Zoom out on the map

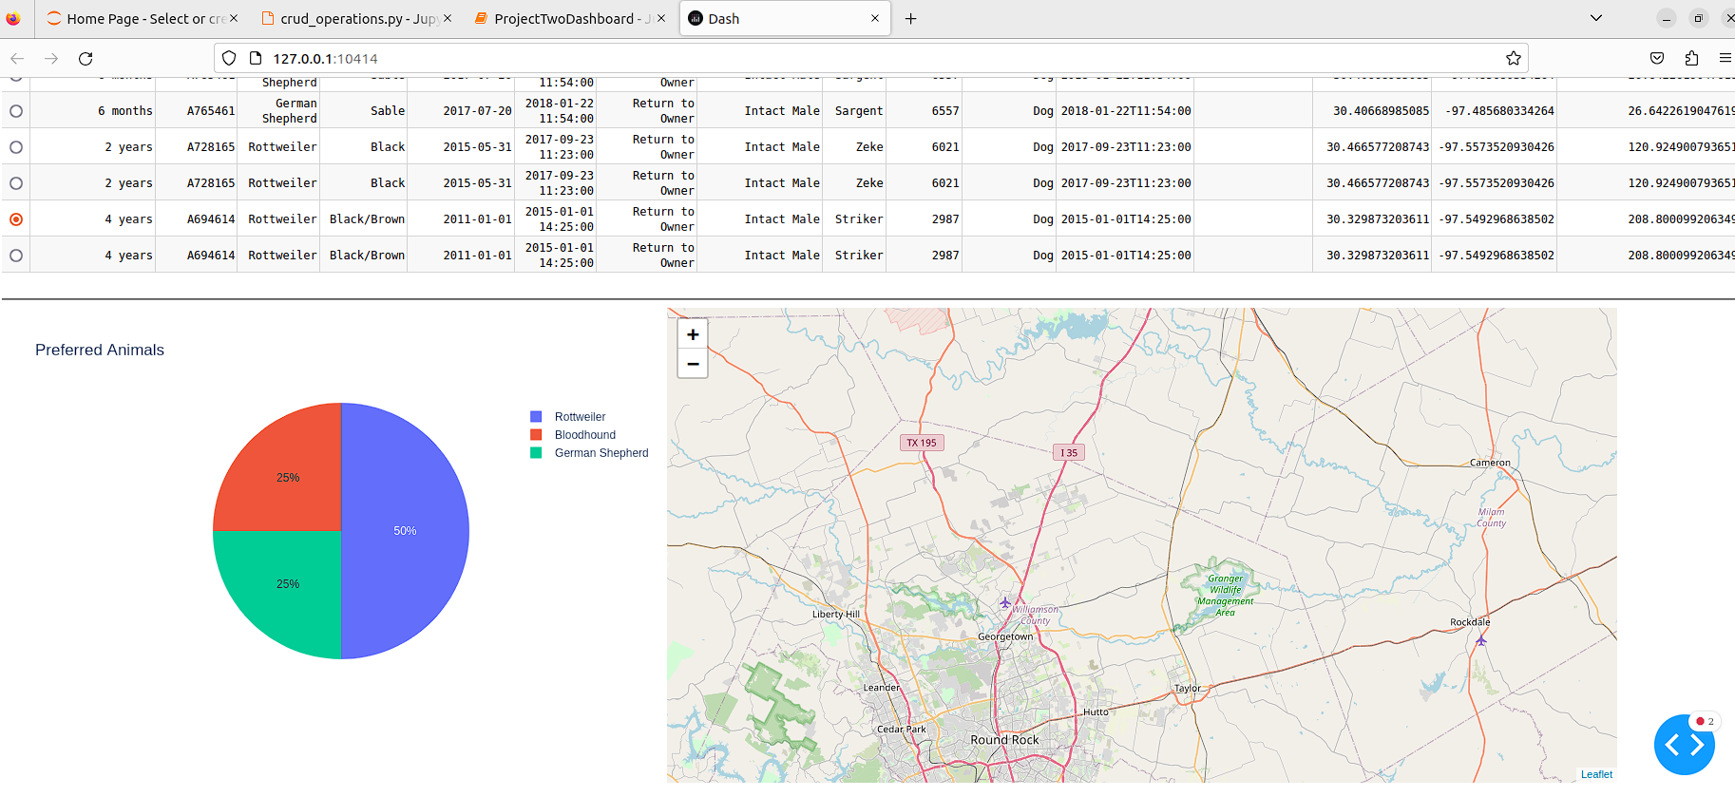(693, 364)
